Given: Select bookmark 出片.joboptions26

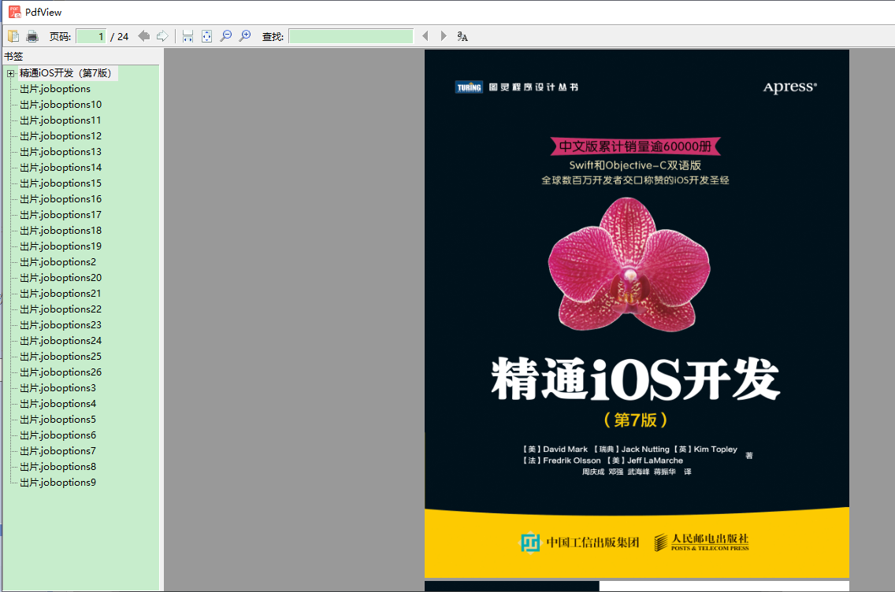Looking at the screenshot, I should [61, 372].
